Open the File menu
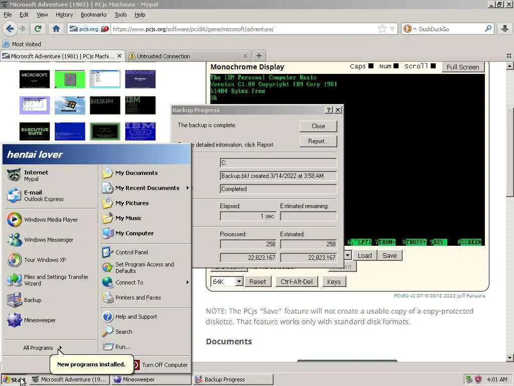Screen dimensions: 514x386 point(8,15)
